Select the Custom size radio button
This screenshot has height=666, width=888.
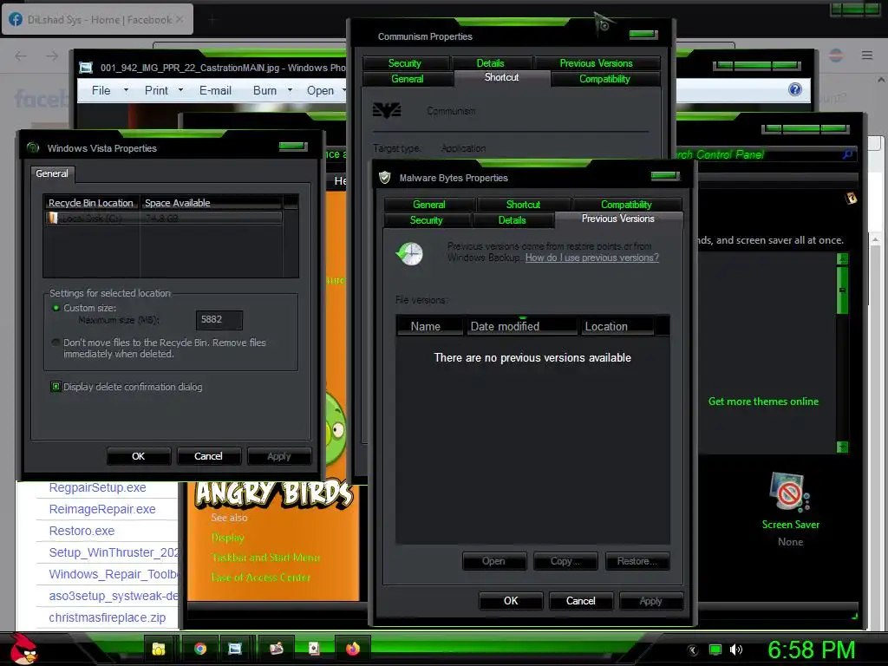click(55, 308)
